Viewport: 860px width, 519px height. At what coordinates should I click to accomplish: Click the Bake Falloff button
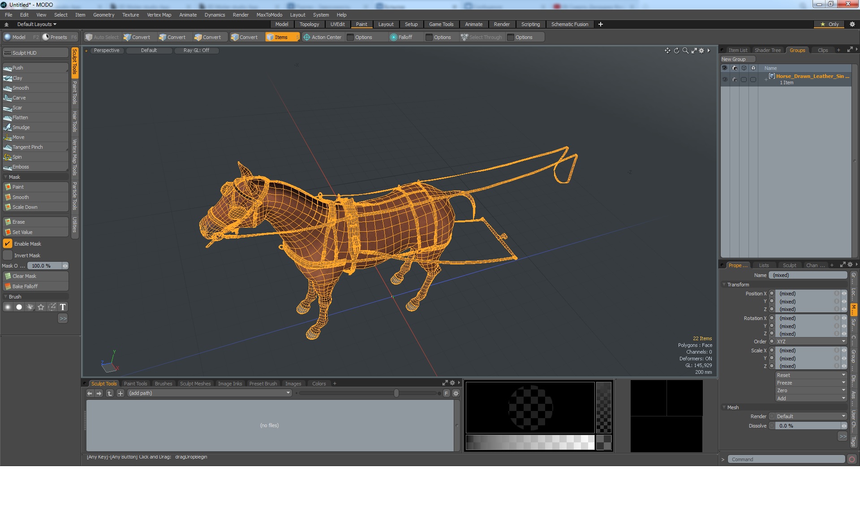click(35, 286)
